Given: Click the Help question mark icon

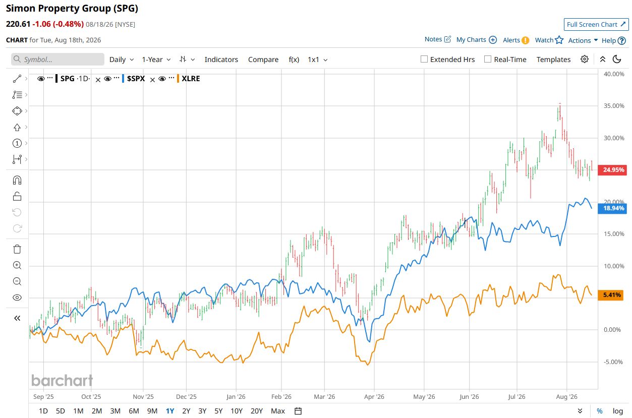Looking at the screenshot, I should (x=622, y=41).
